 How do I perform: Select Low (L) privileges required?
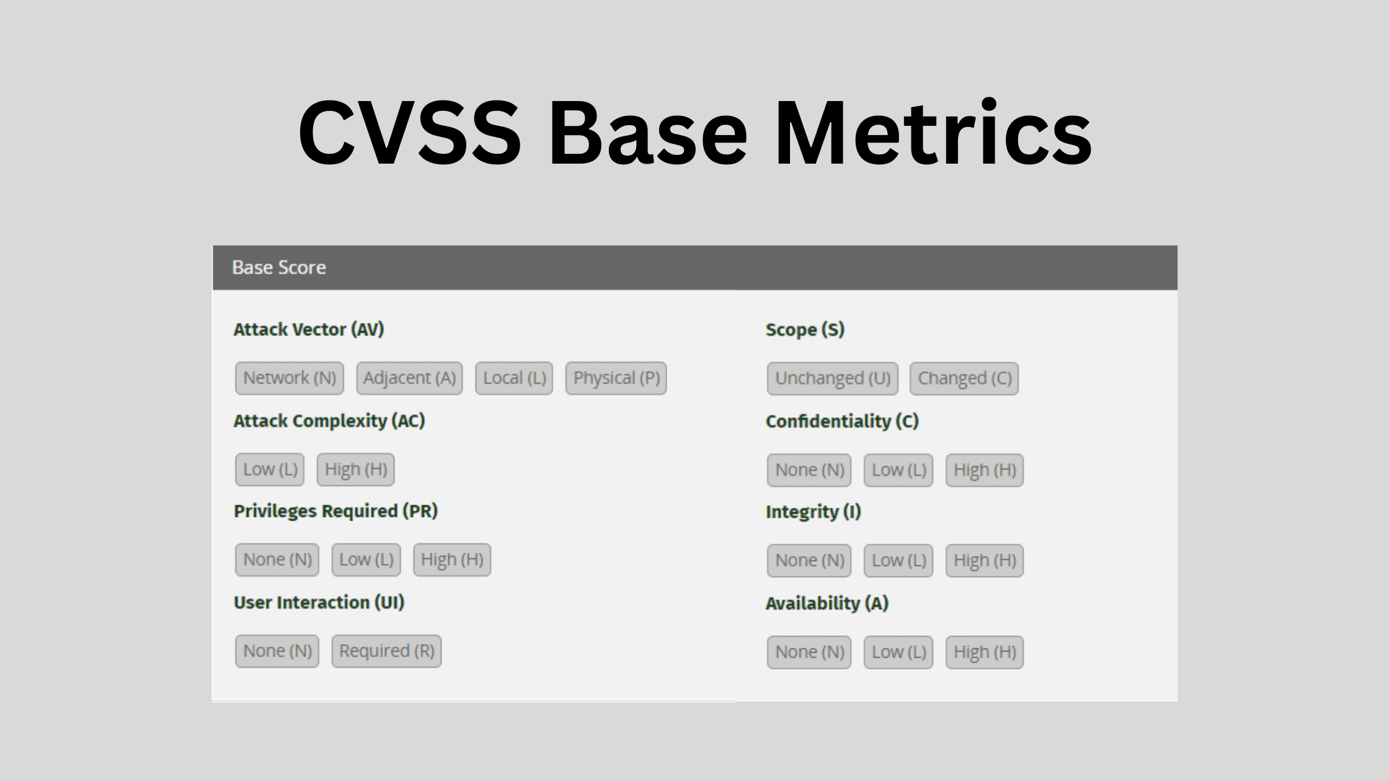(x=365, y=560)
